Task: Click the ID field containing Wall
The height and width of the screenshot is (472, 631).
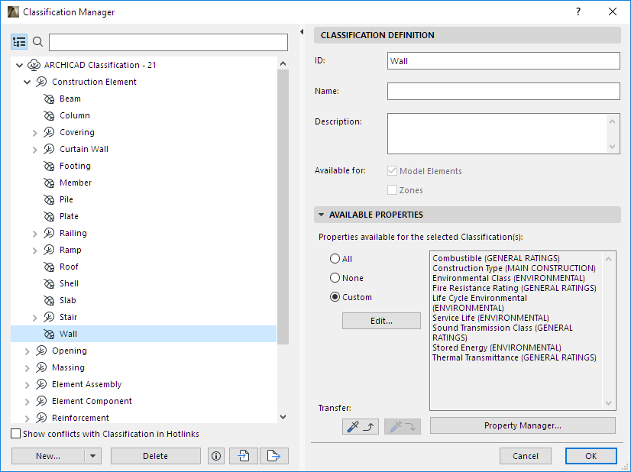Action: pyautogui.click(x=503, y=61)
